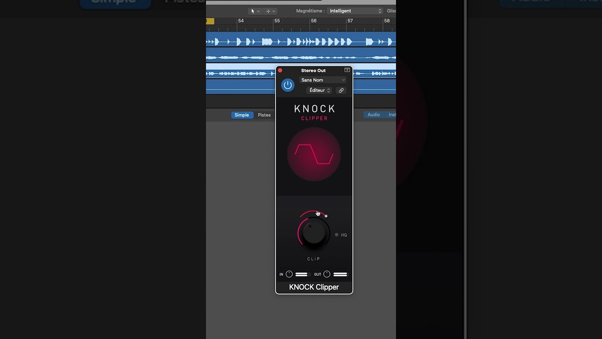Select the second track audio region
This screenshot has width=602, height=339.
301,56
